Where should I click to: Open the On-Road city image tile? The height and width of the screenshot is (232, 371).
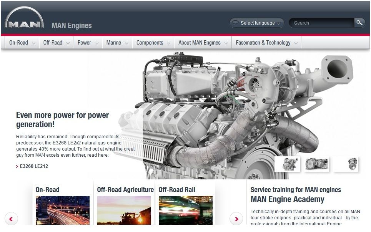(63, 210)
